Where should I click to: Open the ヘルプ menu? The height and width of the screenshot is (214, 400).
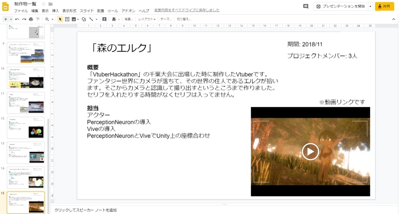(144, 11)
